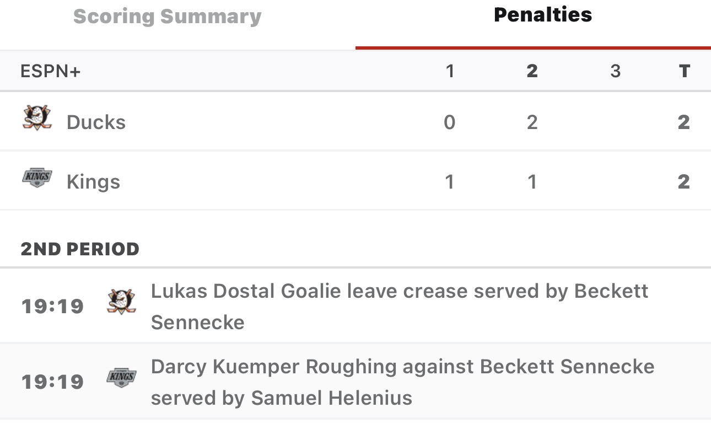The image size is (711, 429).
Task: Open the Ducks team link
Action: (96, 122)
